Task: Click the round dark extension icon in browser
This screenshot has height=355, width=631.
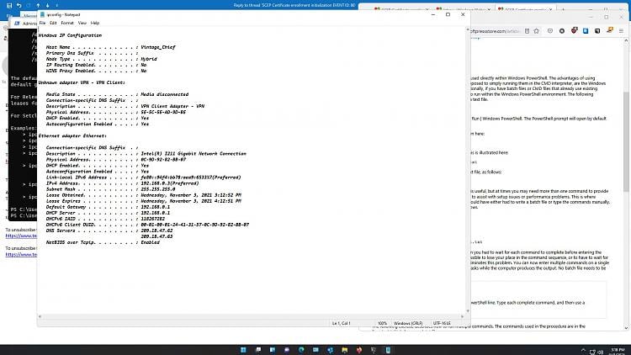Action: [x=562, y=31]
